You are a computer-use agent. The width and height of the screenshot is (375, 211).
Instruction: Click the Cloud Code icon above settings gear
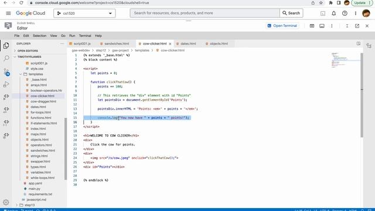[x=6, y=135]
